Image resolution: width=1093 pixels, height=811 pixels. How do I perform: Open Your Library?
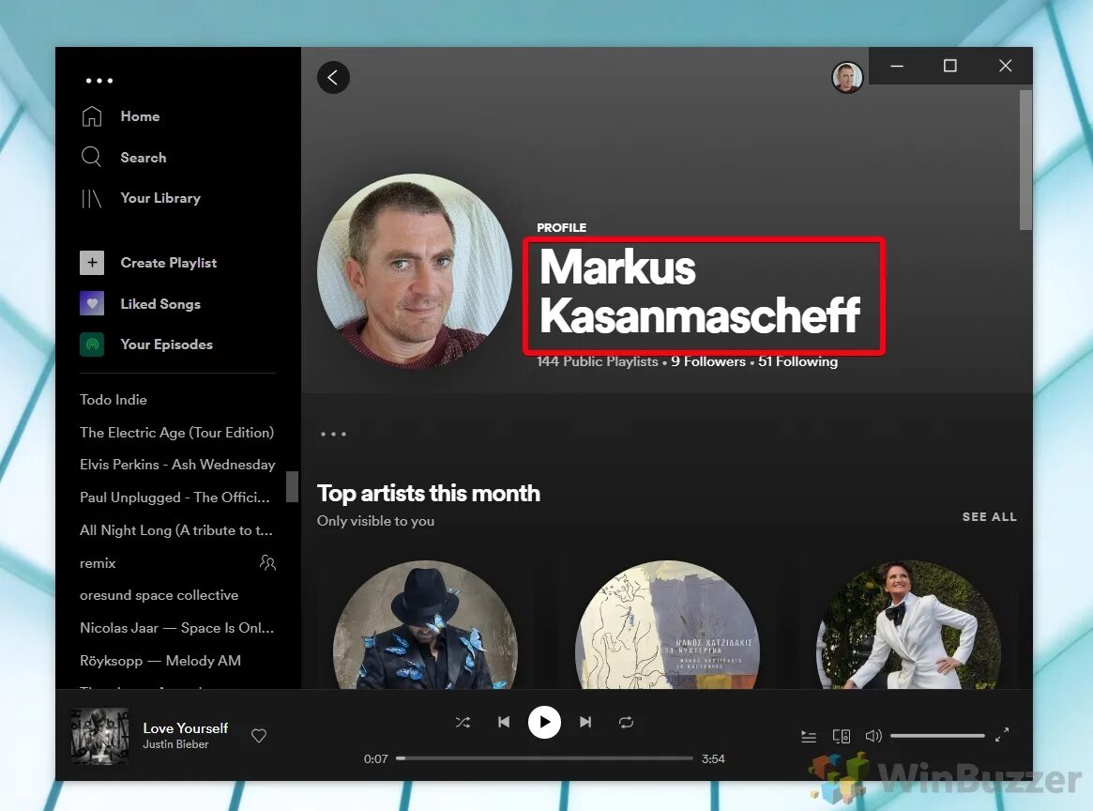pyautogui.click(x=160, y=198)
